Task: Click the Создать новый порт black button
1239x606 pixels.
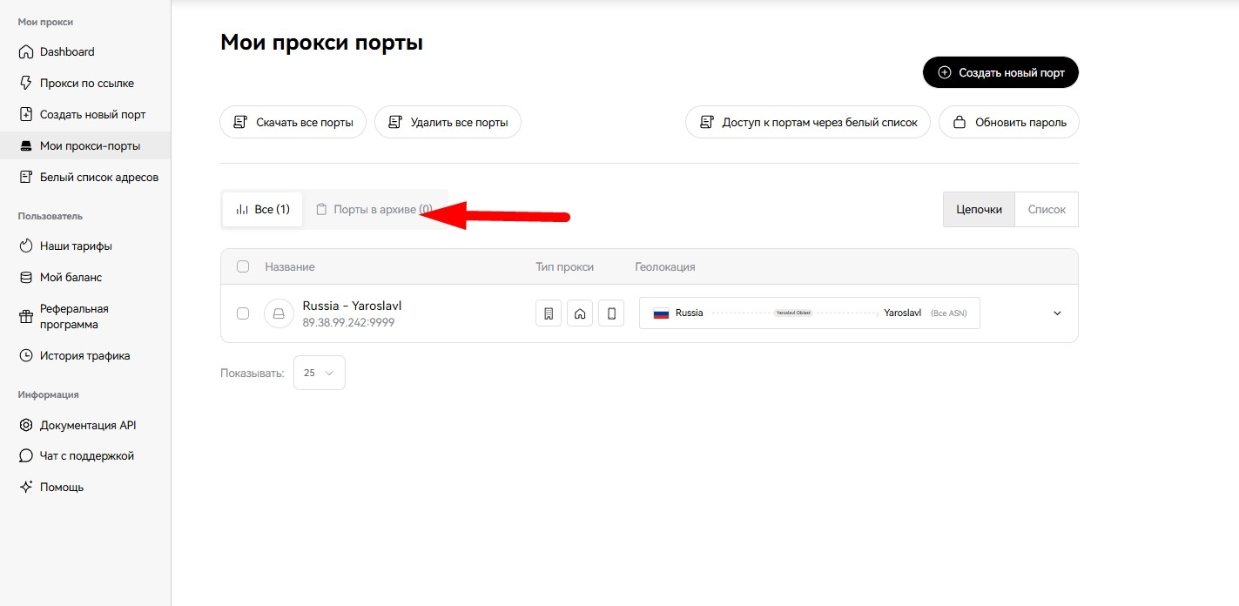Action: [1000, 72]
